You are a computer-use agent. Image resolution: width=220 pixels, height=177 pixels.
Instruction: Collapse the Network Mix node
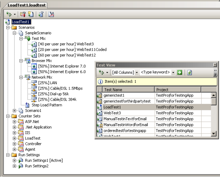(x=21, y=77)
